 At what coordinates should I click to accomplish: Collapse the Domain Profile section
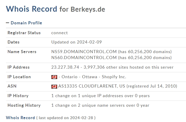click(x=8, y=23)
